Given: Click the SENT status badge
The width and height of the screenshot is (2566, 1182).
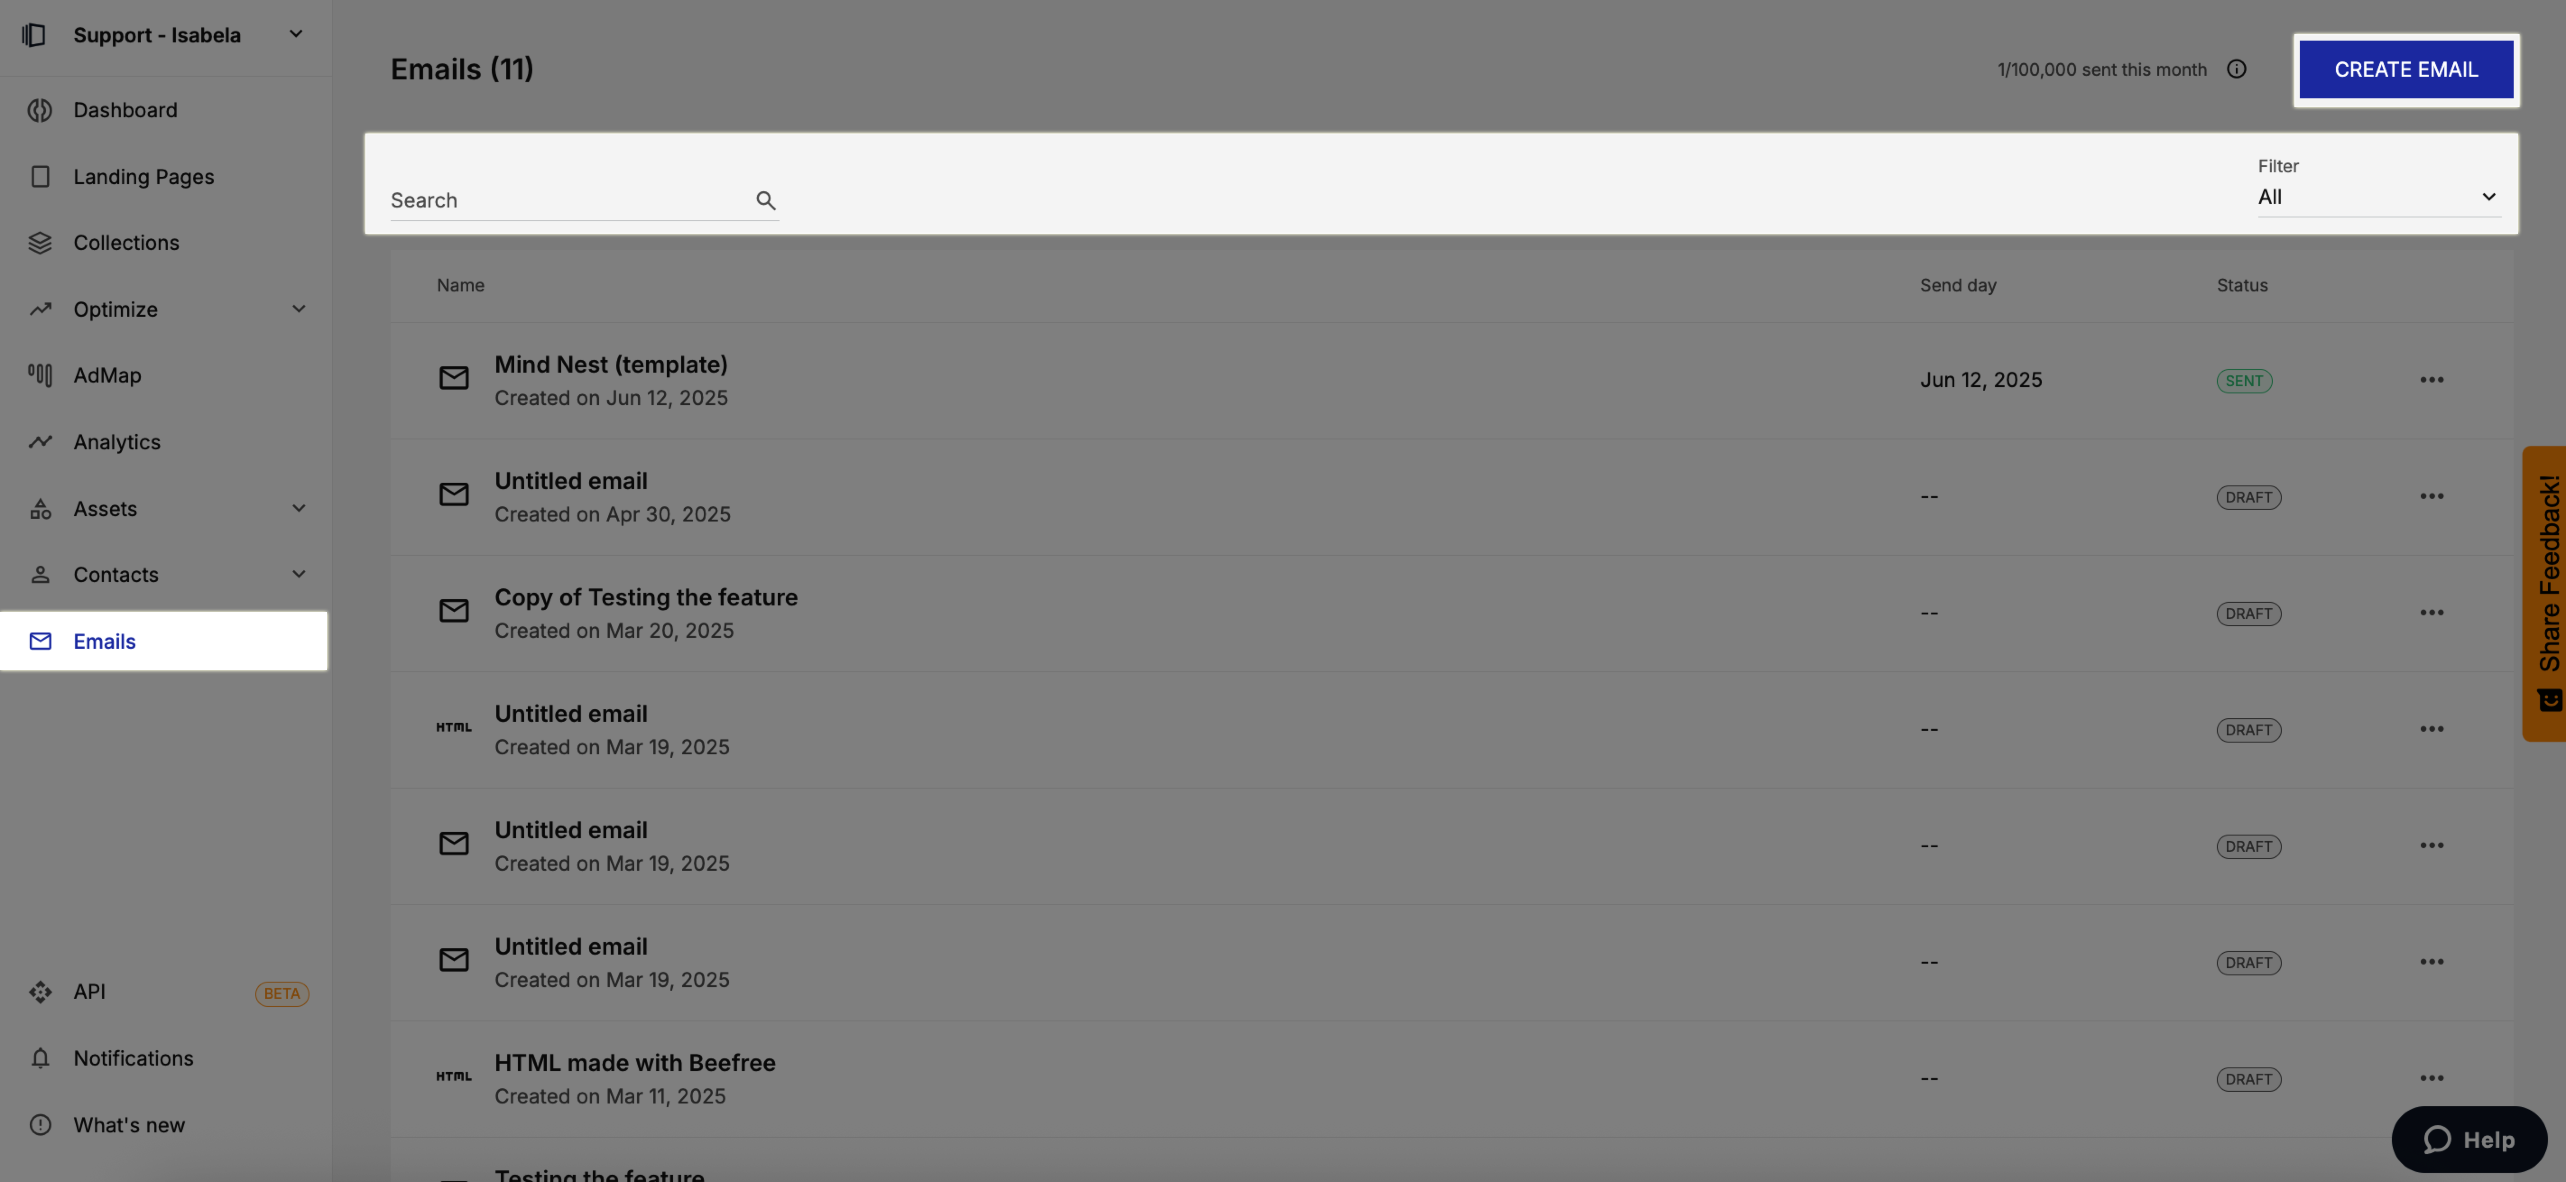Looking at the screenshot, I should point(2243,381).
